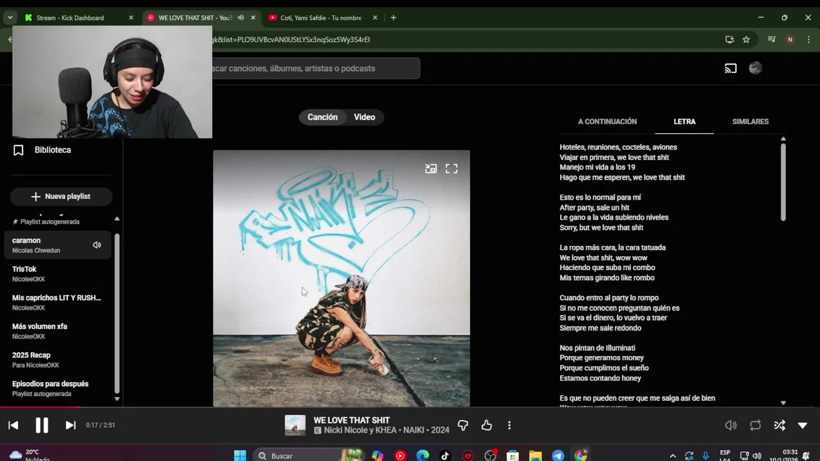Mute the WE LOVE THAT SHIT tab audio

[x=241, y=18]
